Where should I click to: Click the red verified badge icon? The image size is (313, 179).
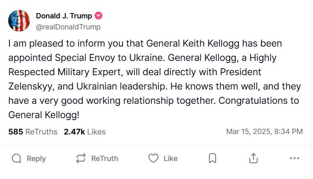coord(98,16)
